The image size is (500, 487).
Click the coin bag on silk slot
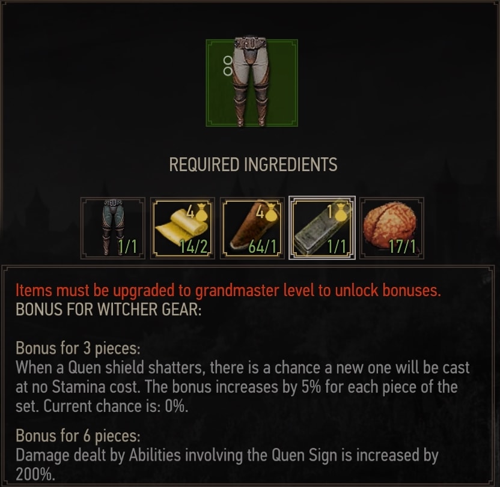coord(201,212)
